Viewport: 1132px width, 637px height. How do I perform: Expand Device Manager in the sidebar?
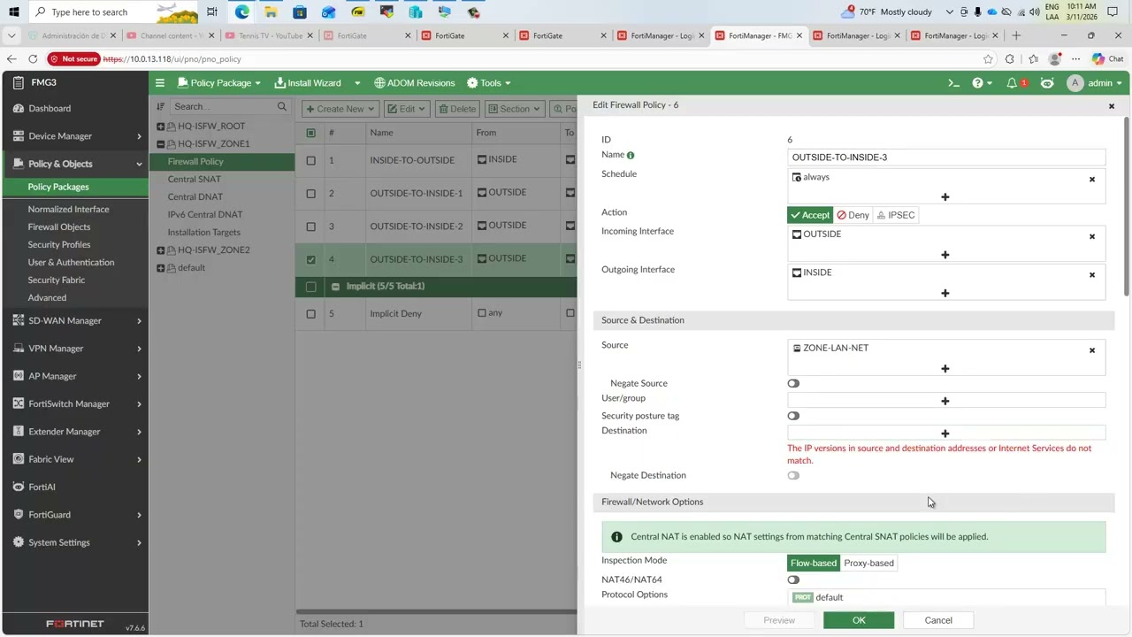point(75,136)
